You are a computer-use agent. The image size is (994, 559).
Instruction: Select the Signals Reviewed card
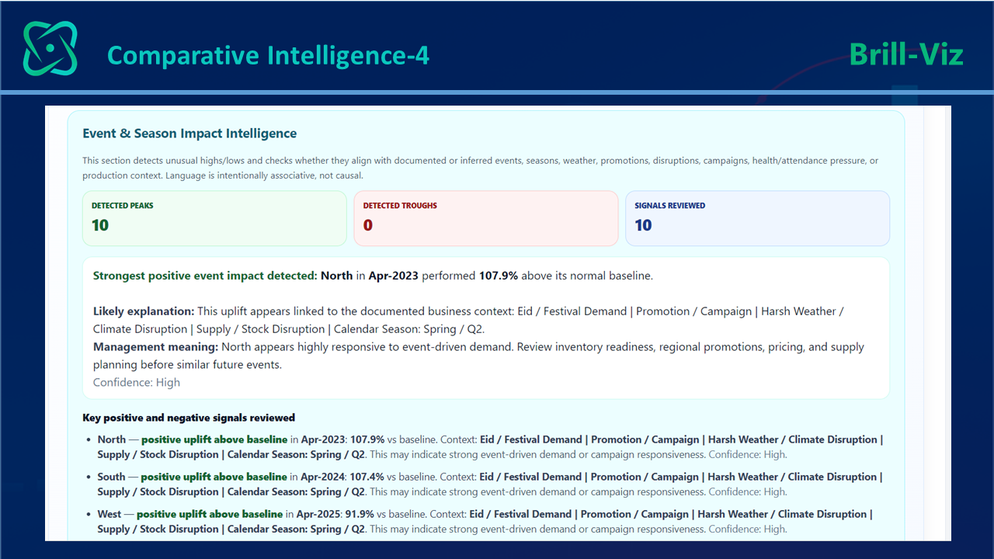pyautogui.click(x=757, y=218)
